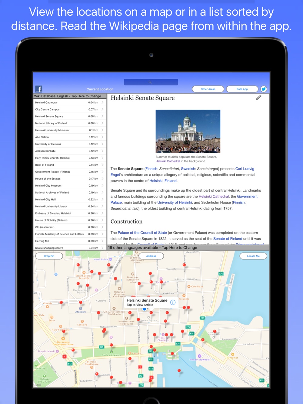303x404 pixels.
Task: Tap the Zetor restaurant map icon
Action: 52,317
